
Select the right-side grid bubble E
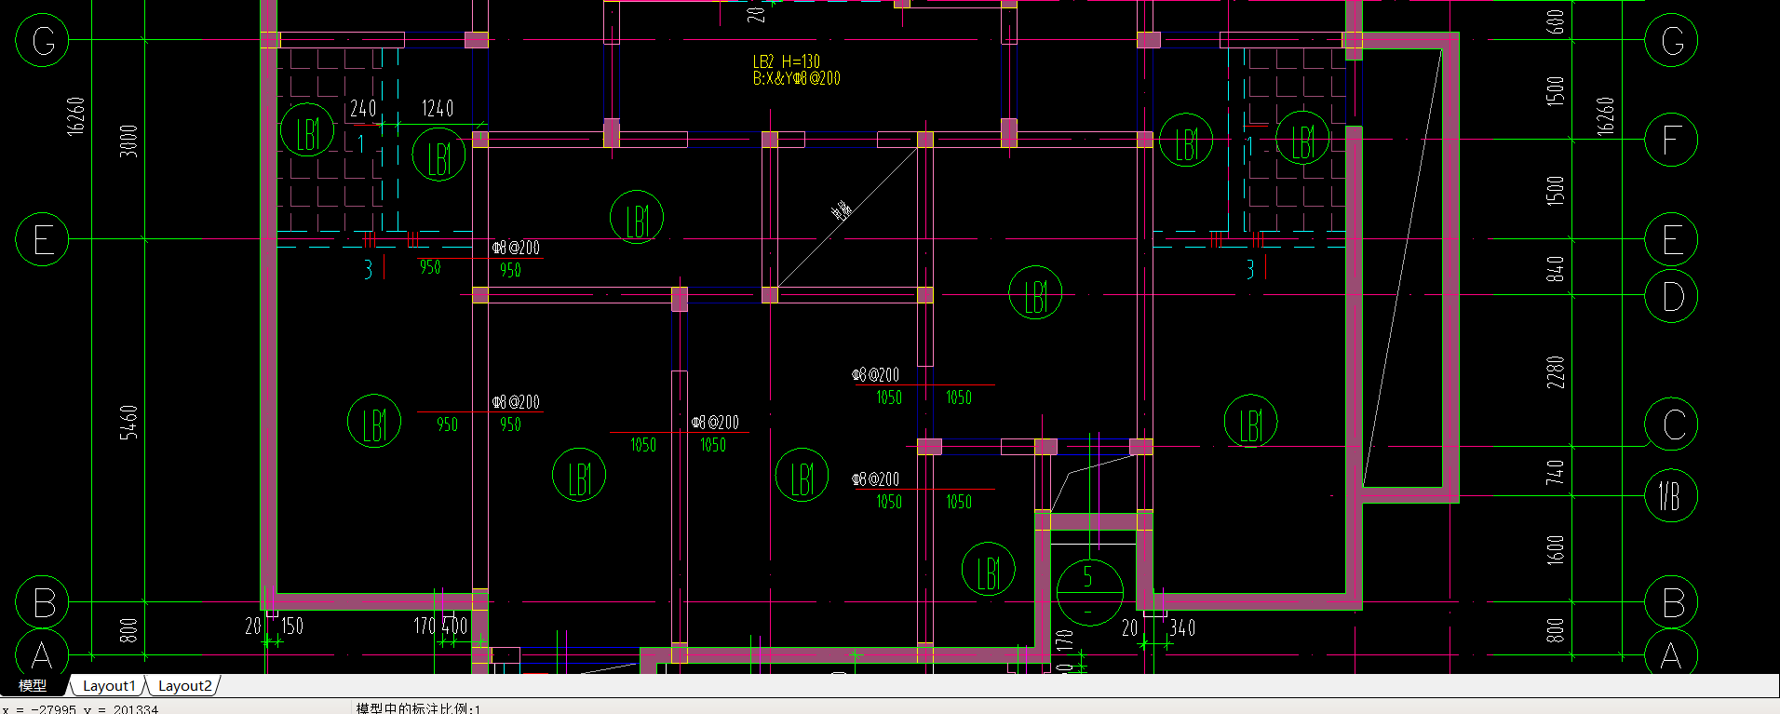coord(1671,239)
